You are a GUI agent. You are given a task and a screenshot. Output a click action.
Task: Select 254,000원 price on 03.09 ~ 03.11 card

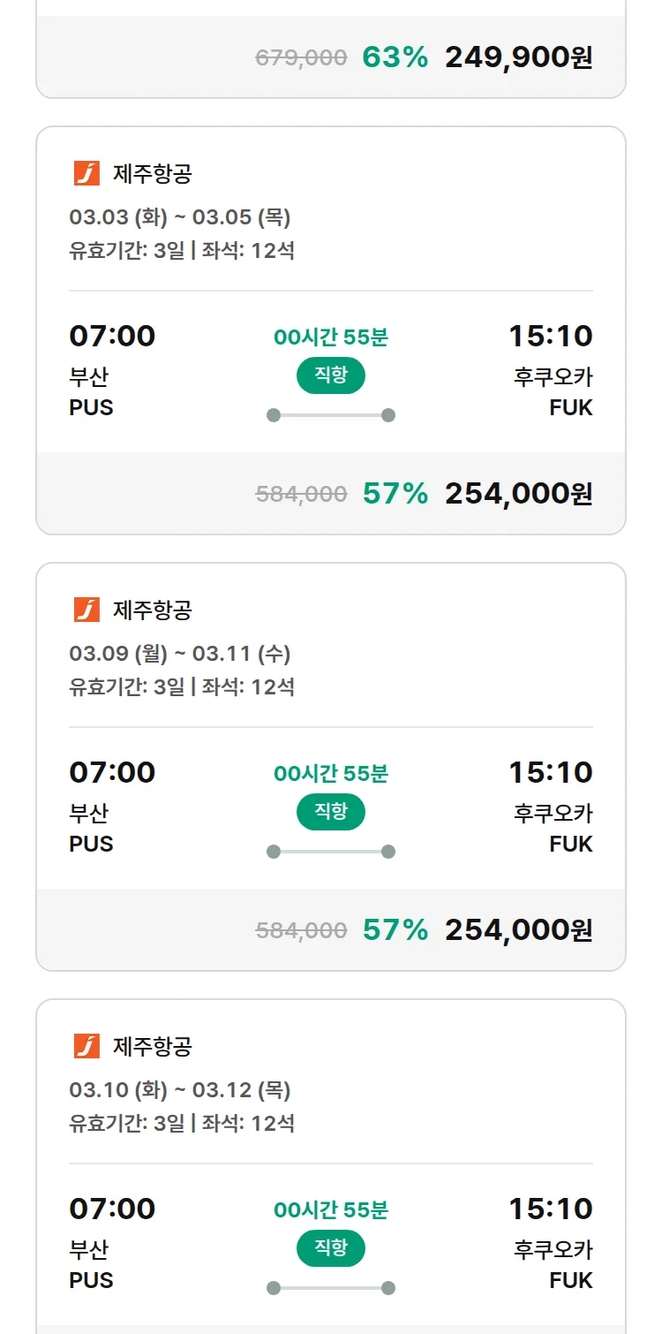[518, 930]
